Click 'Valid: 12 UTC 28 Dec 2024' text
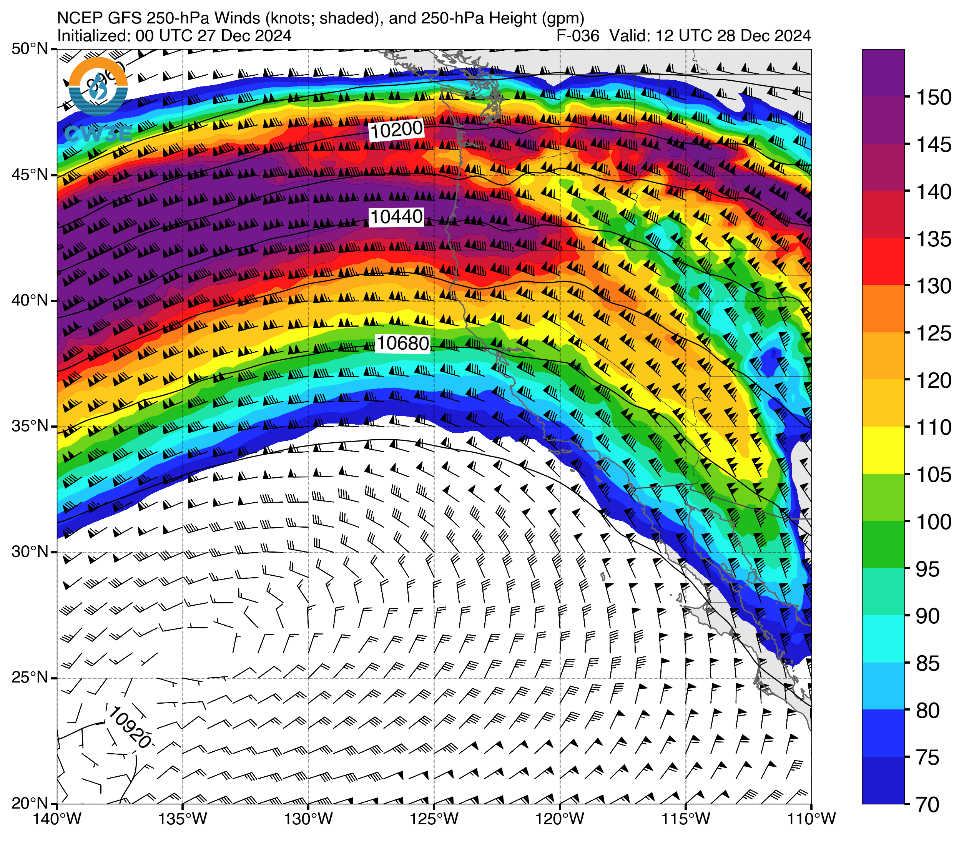Image resolution: width=964 pixels, height=847 pixels. [710, 36]
